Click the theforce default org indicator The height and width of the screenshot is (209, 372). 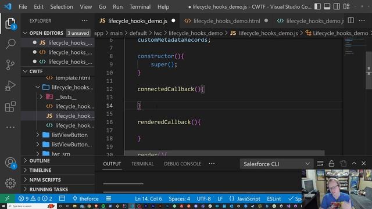tap(85, 199)
